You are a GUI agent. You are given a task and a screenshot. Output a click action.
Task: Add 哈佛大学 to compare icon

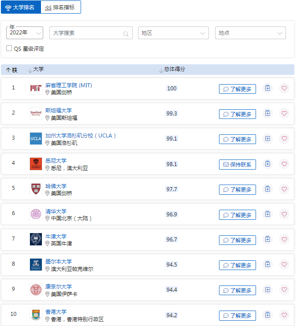(267, 189)
